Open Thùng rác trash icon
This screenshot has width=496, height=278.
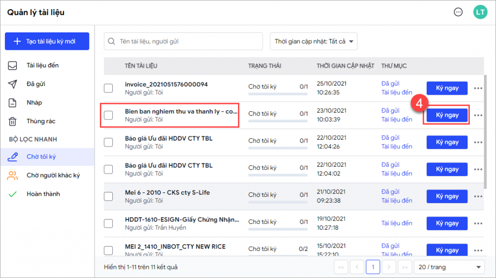click(13, 121)
